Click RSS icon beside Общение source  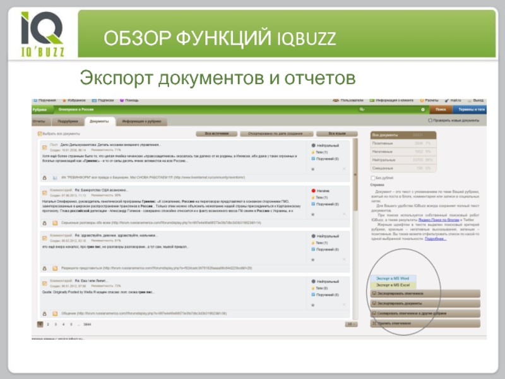click(x=55, y=313)
